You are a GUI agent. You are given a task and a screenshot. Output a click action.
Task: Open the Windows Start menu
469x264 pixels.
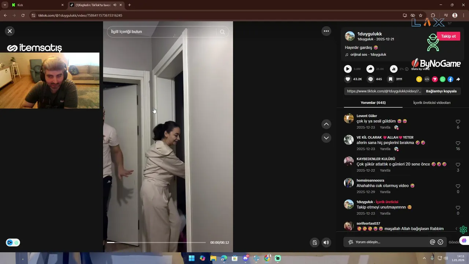[192, 258]
